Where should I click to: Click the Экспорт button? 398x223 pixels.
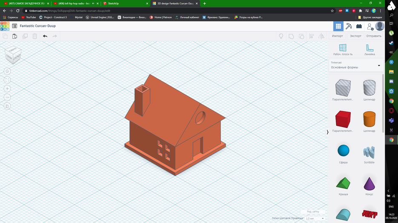coord(355,36)
